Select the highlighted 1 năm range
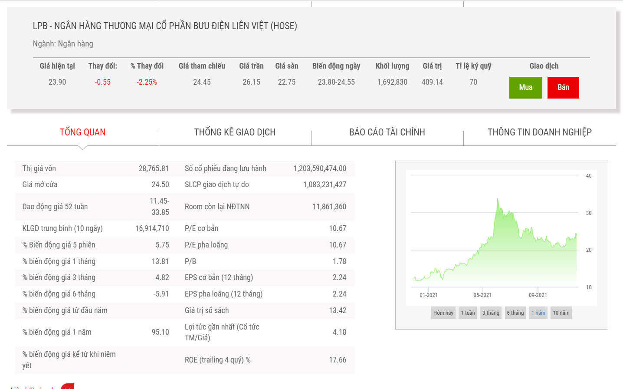The image size is (623, 389). 538,313
